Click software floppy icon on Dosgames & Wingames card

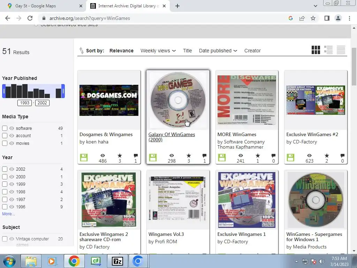[x=84, y=157]
